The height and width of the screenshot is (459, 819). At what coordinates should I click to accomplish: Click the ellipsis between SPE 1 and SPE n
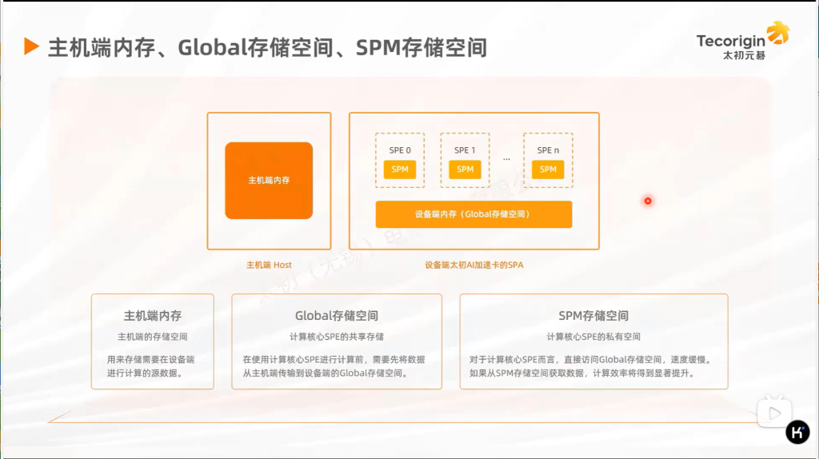pyautogui.click(x=506, y=160)
